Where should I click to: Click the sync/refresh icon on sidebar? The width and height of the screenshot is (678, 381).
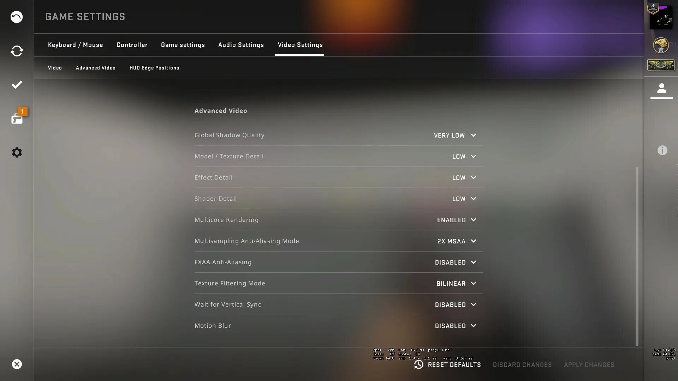17,51
